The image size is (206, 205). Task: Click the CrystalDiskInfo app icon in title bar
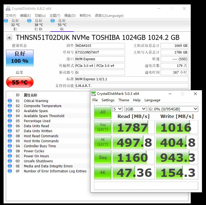click(8, 9)
